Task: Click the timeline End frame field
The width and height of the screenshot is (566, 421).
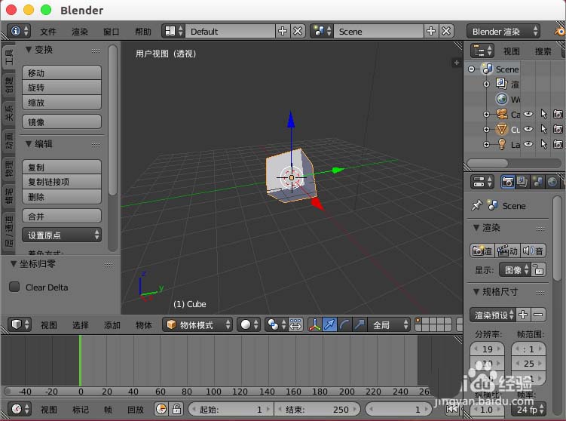Action: pyautogui.click(x=317, y=409)
